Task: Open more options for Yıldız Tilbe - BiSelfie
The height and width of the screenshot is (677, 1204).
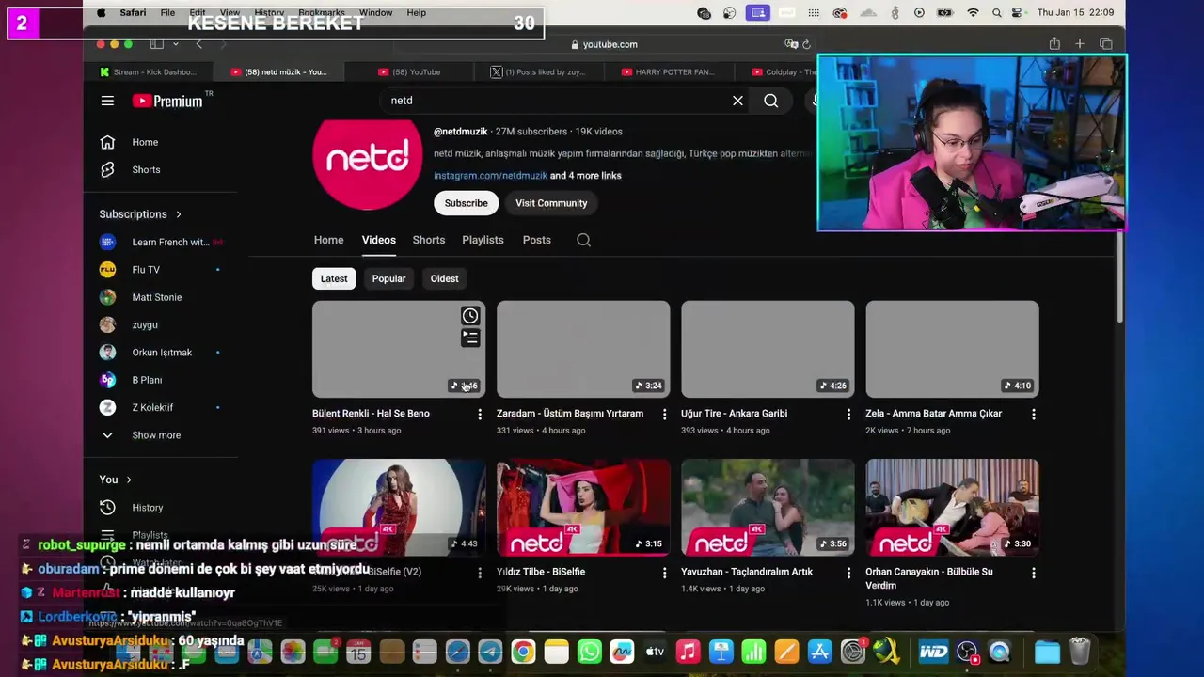Action: (664, 572)
